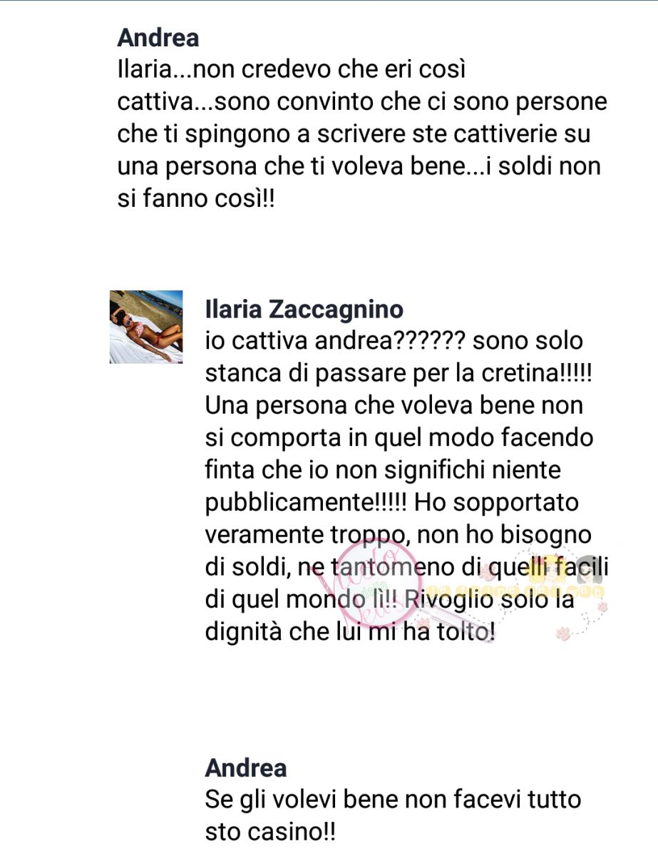Open Ilaria Zaccagnino's profile picture thumbnail
Image resolution: width=658 pixels, height=856 pixels.
point(146,327)
